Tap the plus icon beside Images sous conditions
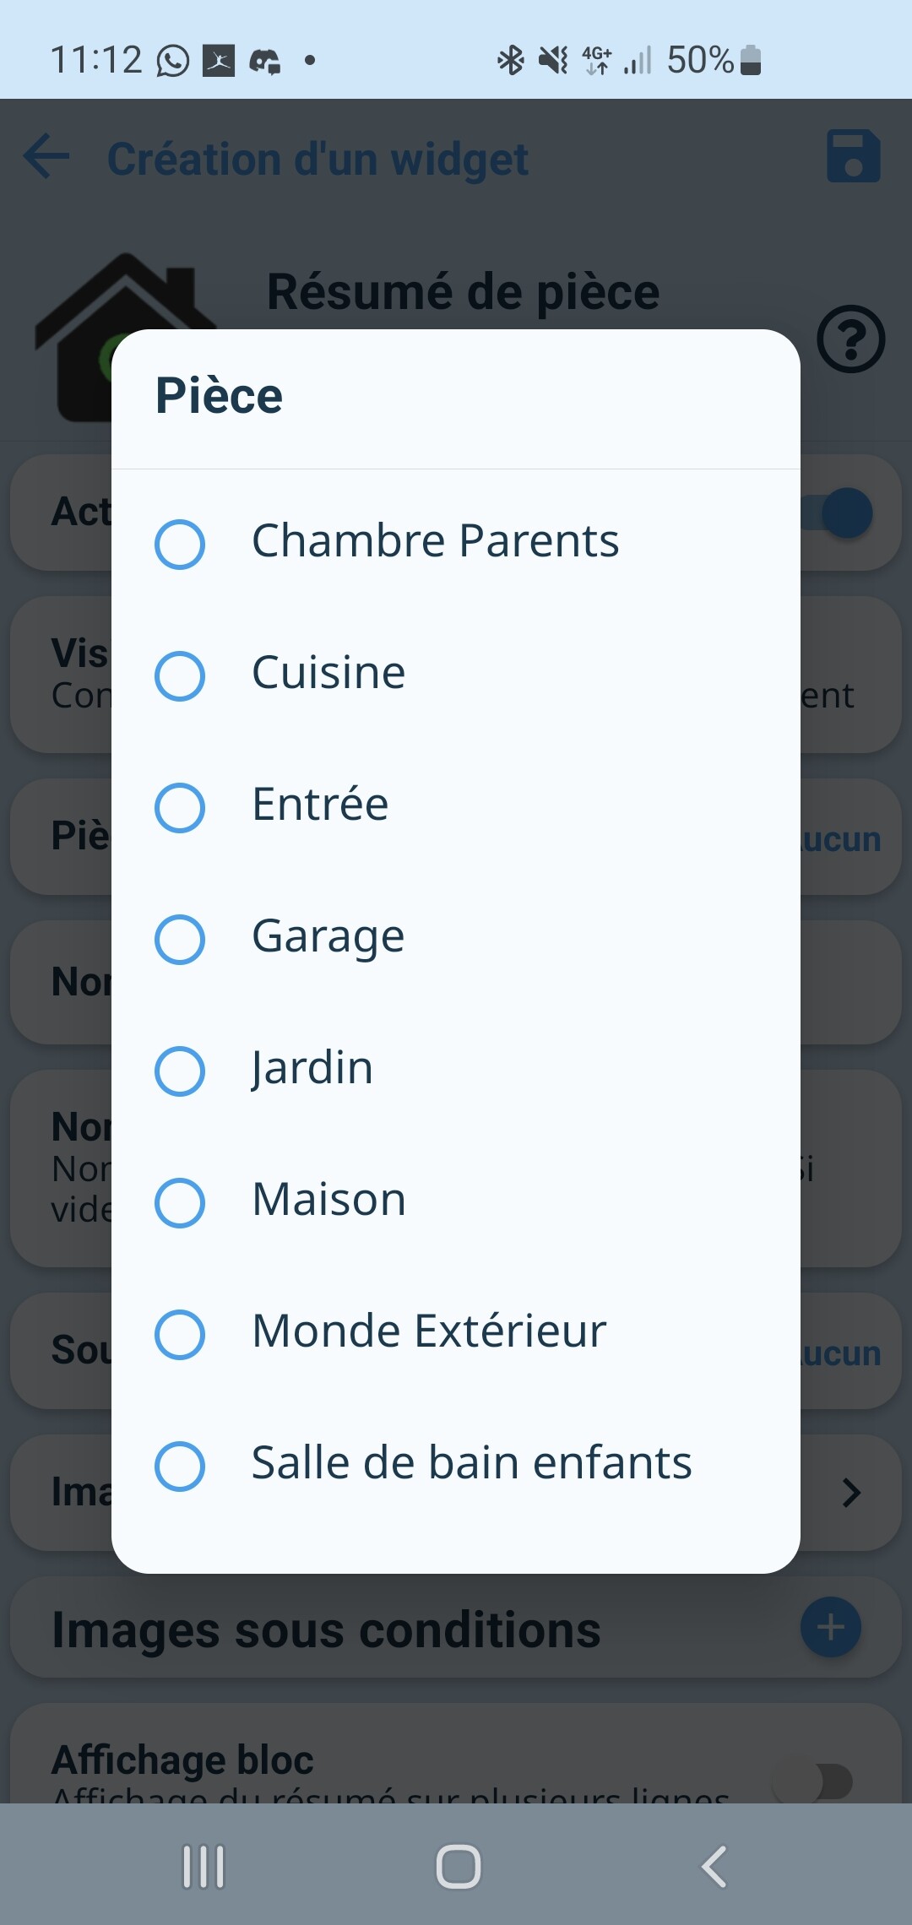Image resolution: width=912 pixels, height=1925 pixels. (831, 1627)
